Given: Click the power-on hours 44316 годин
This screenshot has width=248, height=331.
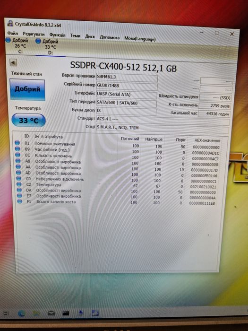Looking at the screenshot, I should click(214, 114).
